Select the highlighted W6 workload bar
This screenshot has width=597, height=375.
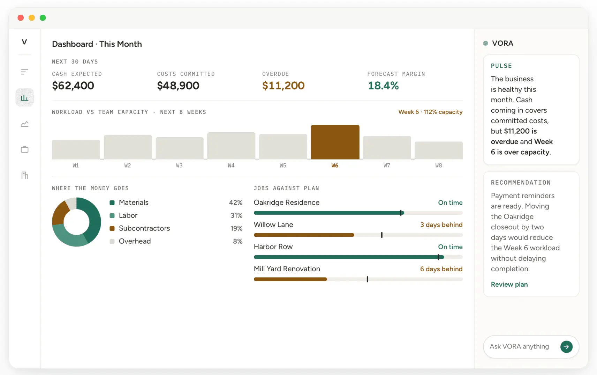click(335, 142)
